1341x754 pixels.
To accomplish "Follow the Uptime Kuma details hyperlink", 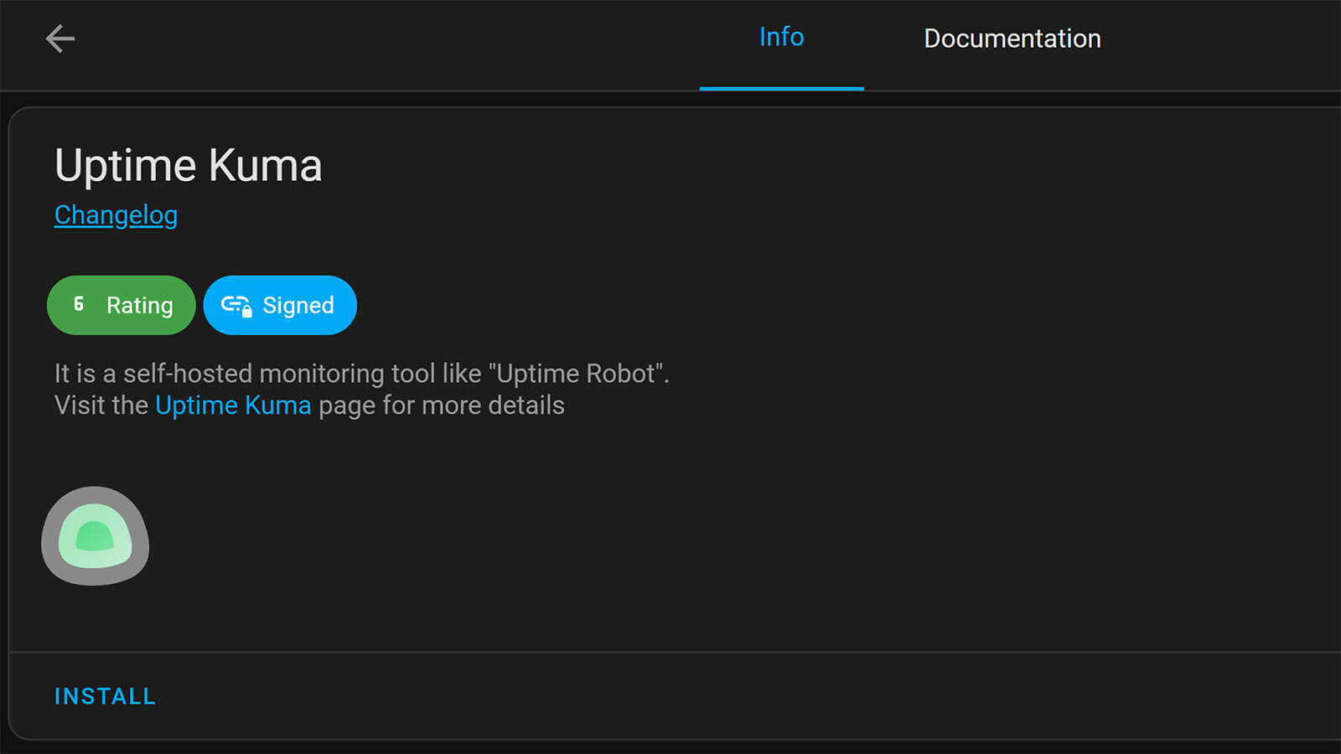I will [x=233, y=405].
